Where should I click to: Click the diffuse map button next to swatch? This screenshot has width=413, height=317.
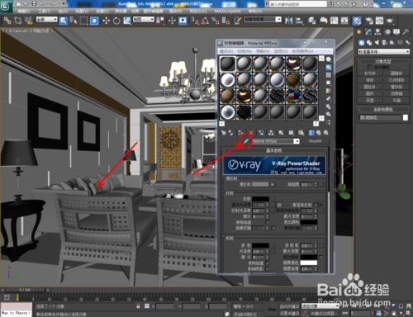click(x=273, y=184)
